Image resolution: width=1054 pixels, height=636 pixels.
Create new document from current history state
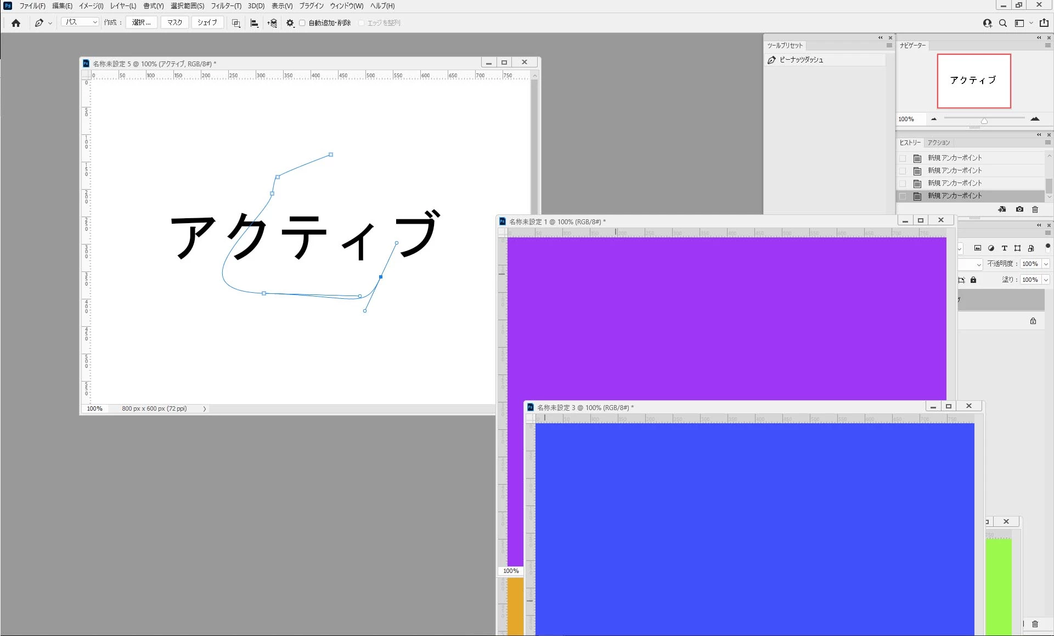point(1002,209)
